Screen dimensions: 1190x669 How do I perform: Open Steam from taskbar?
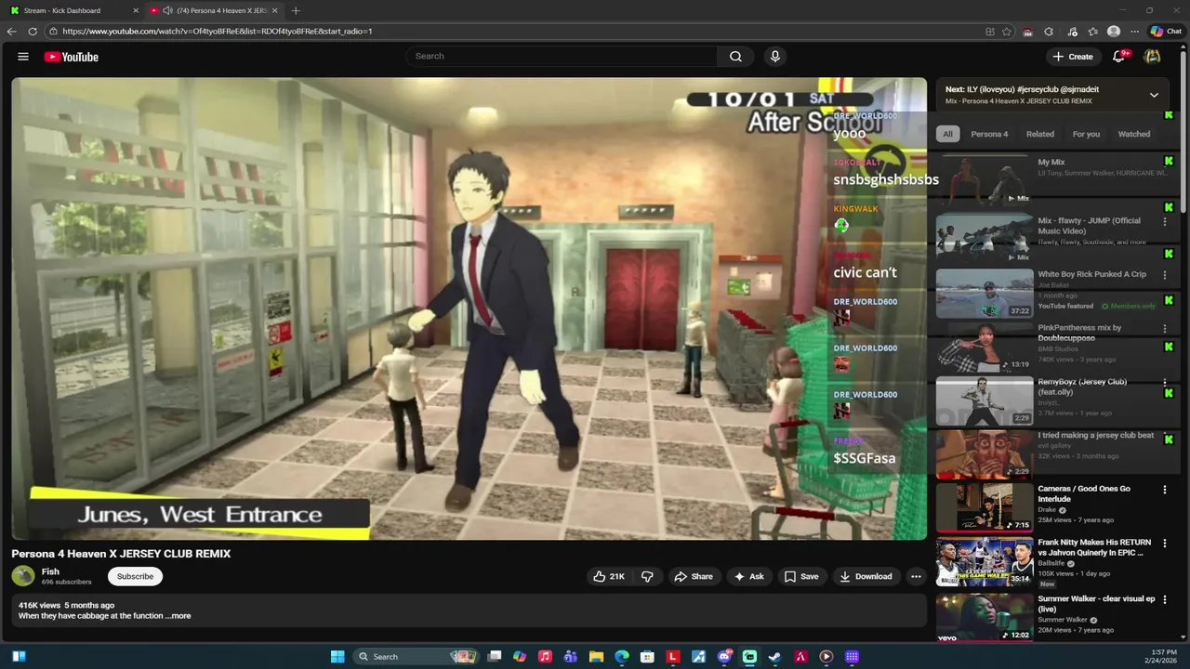point(774,656)
